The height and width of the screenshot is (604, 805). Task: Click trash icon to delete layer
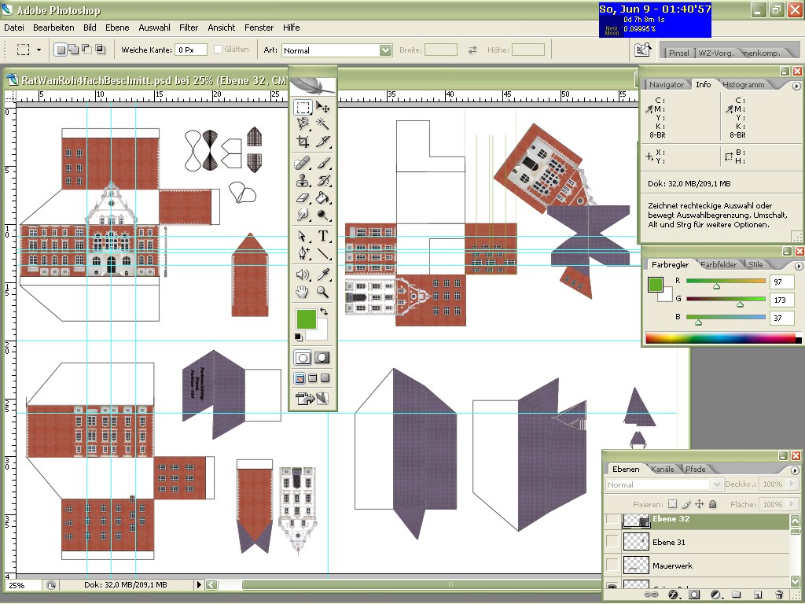pos(779,595)
